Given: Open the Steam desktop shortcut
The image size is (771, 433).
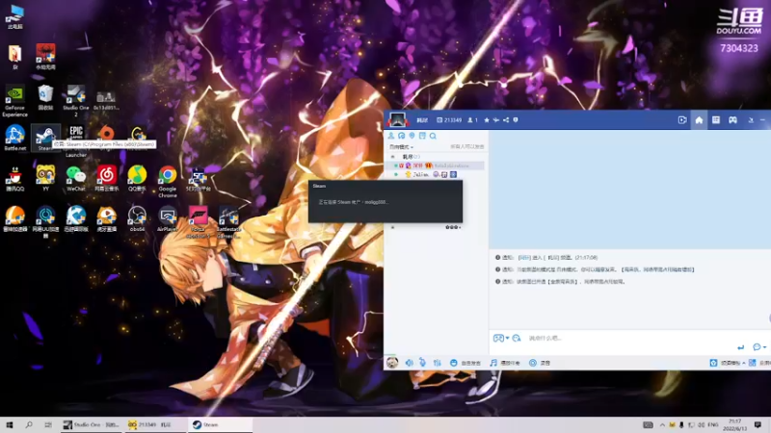Looking at the screenshot, I should pos(45,138).
